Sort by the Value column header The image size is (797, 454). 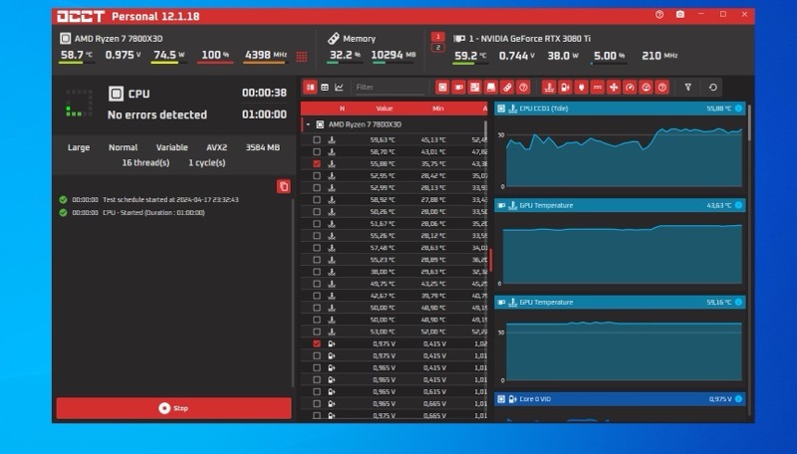tap(385, 108)
